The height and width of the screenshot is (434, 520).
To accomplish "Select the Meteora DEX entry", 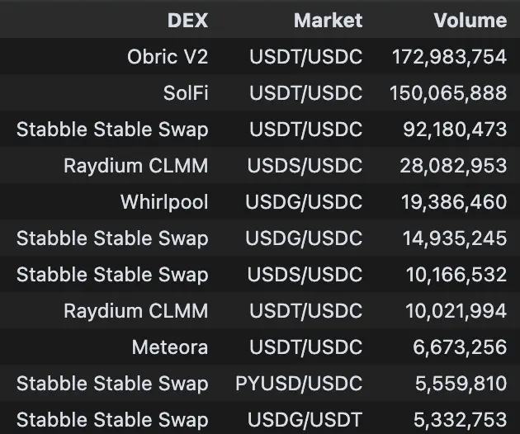I will 170,347.
